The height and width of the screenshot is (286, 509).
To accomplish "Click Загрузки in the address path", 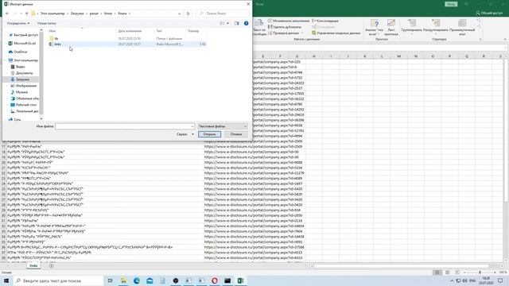I will pos(77,14).
